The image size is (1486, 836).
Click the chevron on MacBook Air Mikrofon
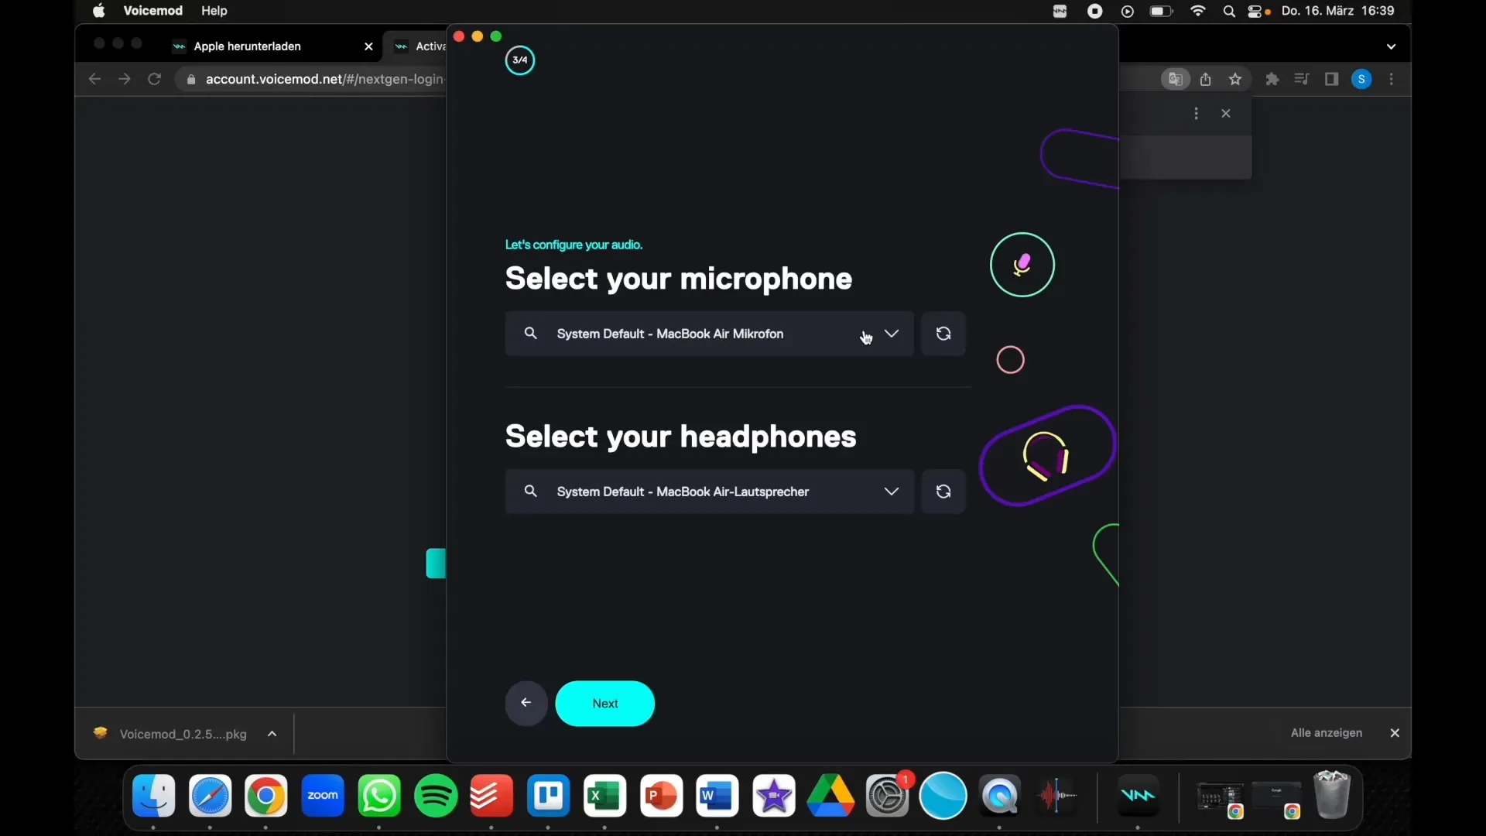(x=891, y=334)
